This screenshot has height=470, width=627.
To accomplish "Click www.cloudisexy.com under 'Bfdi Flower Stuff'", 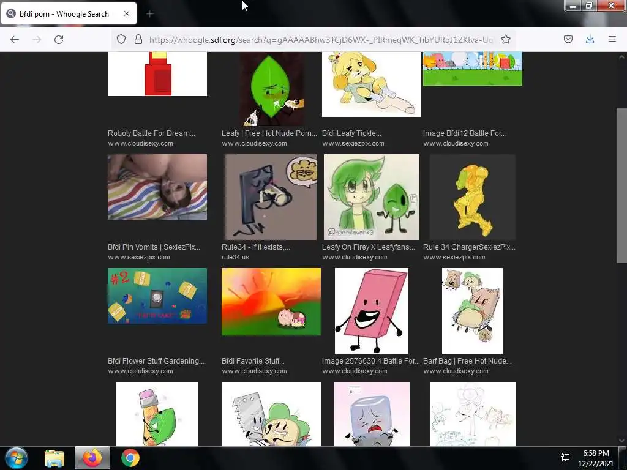I will click(x=140, y=371).
